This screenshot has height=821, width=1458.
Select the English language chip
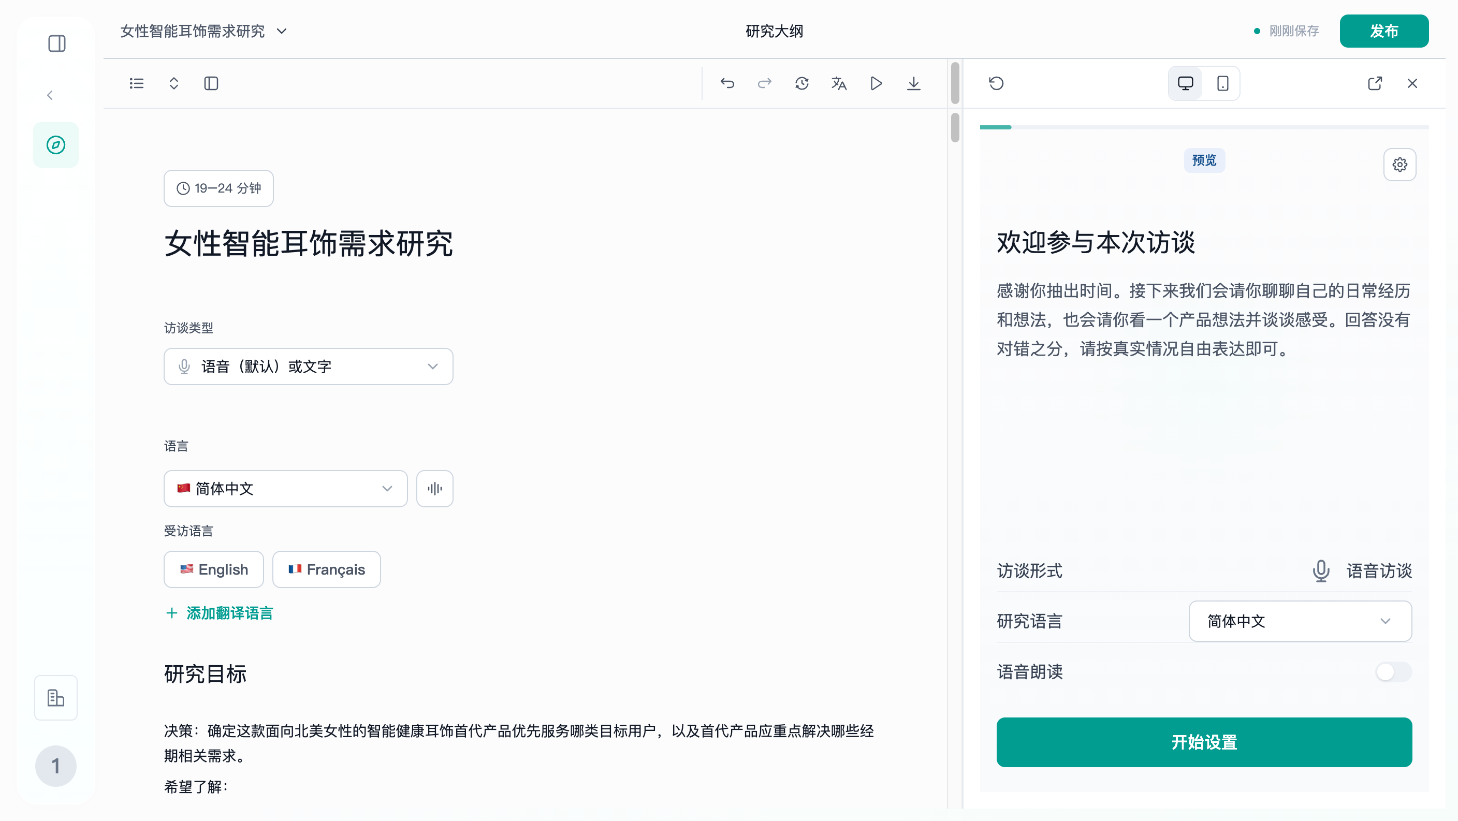tap(214, 569)
